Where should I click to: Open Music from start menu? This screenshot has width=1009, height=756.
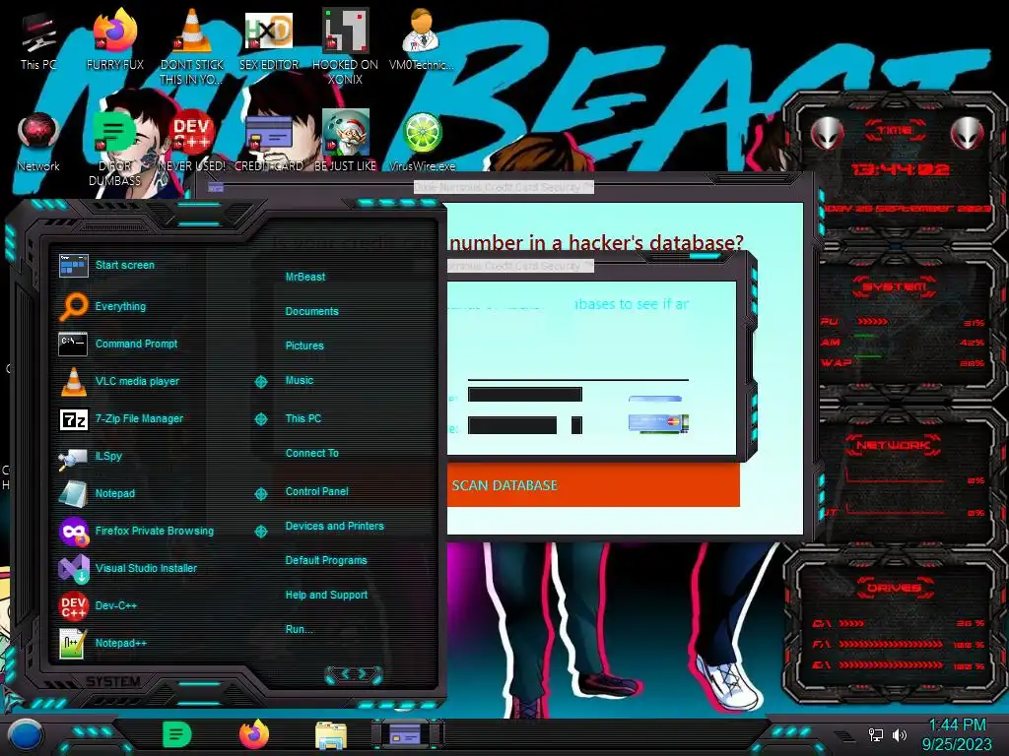coord(300,381)
